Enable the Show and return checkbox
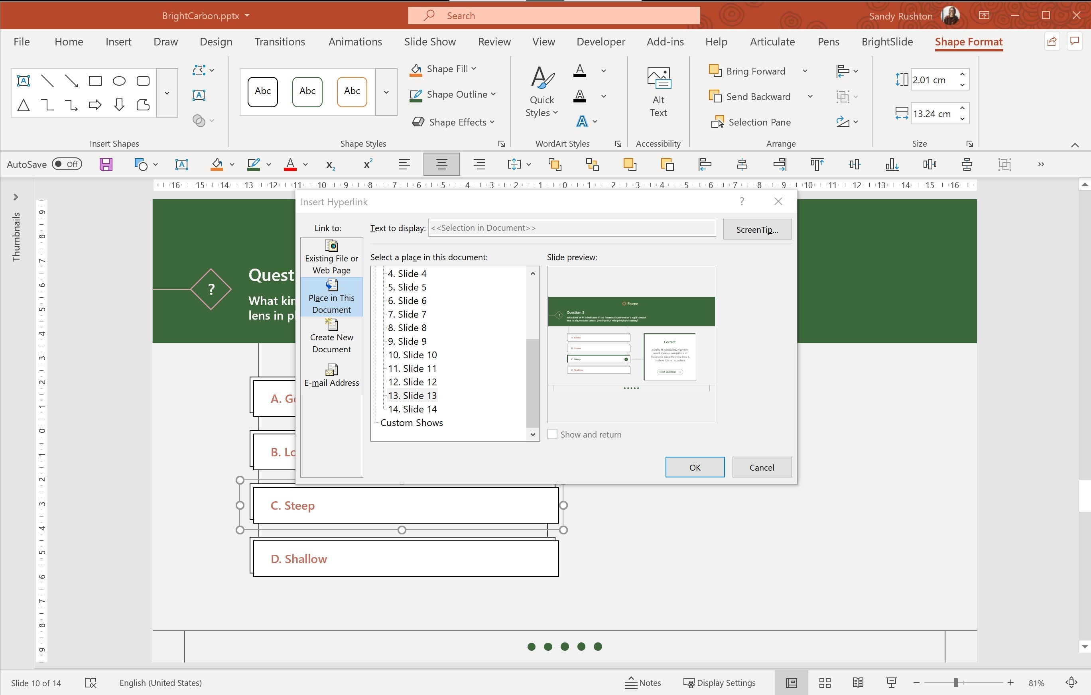This screenshot has height=695, width=1091. (552, 434)
